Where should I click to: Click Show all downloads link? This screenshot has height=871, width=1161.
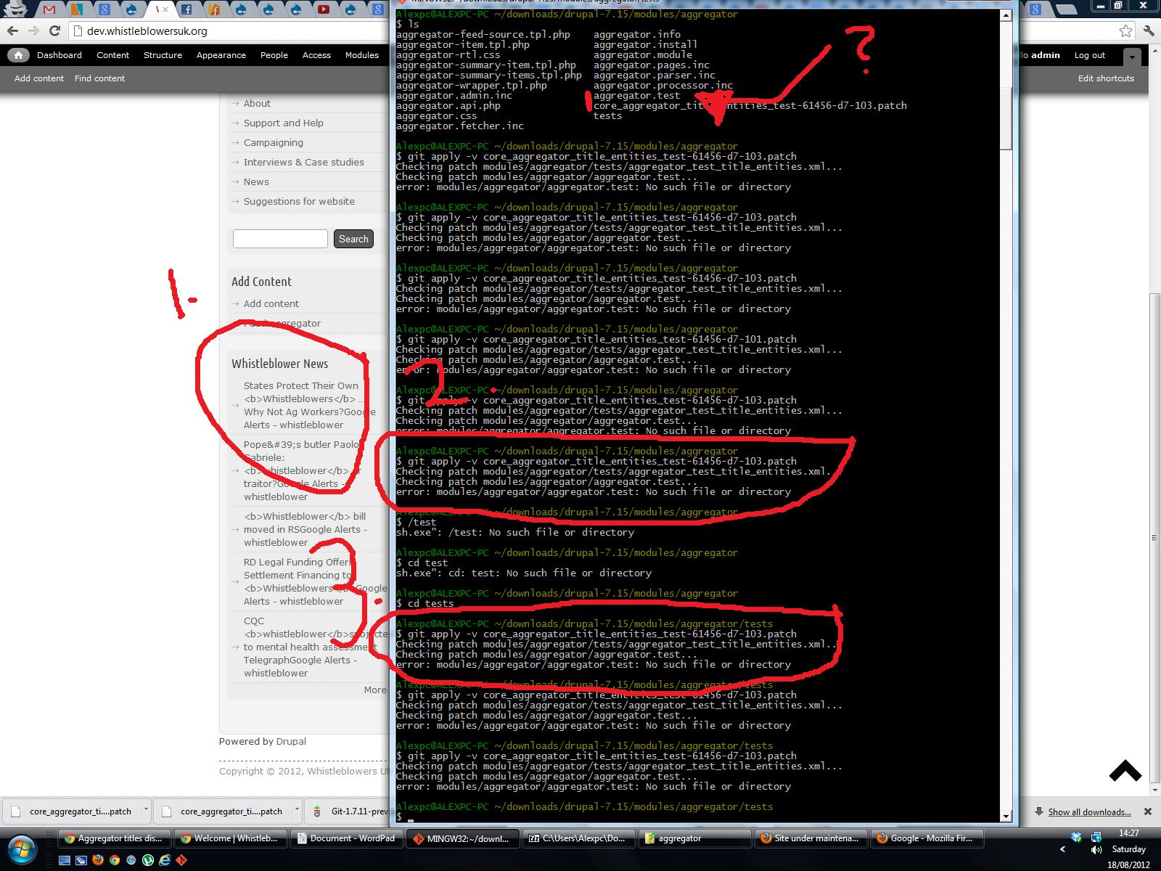click(x=1089, y=812)
